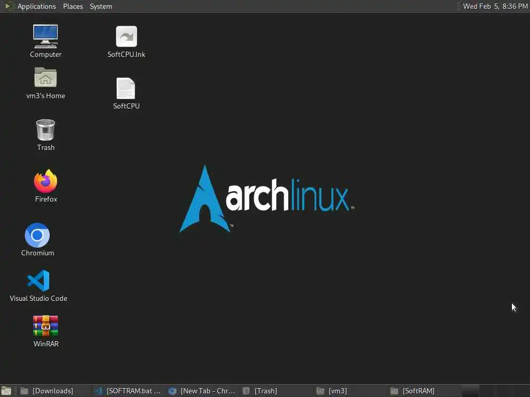Select the Visual Studio Code icon
The image size is (530, 397).
(38, 285)
